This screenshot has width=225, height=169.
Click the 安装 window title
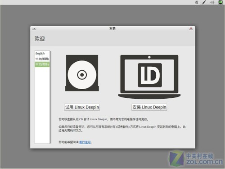coord(112,28)
